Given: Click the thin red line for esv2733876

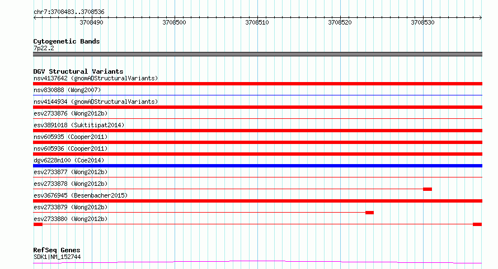Looking at the screenshot, I should coord(257,118).
